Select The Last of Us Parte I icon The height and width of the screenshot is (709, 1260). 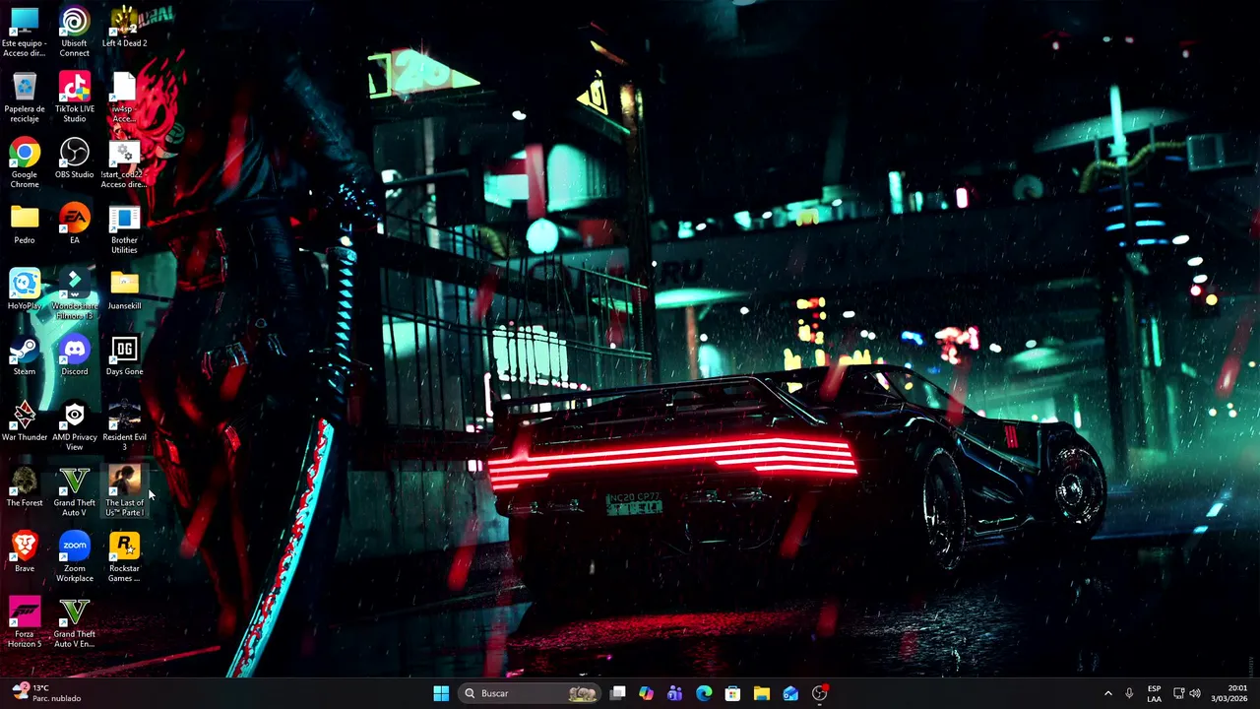[x=124, y=491]
